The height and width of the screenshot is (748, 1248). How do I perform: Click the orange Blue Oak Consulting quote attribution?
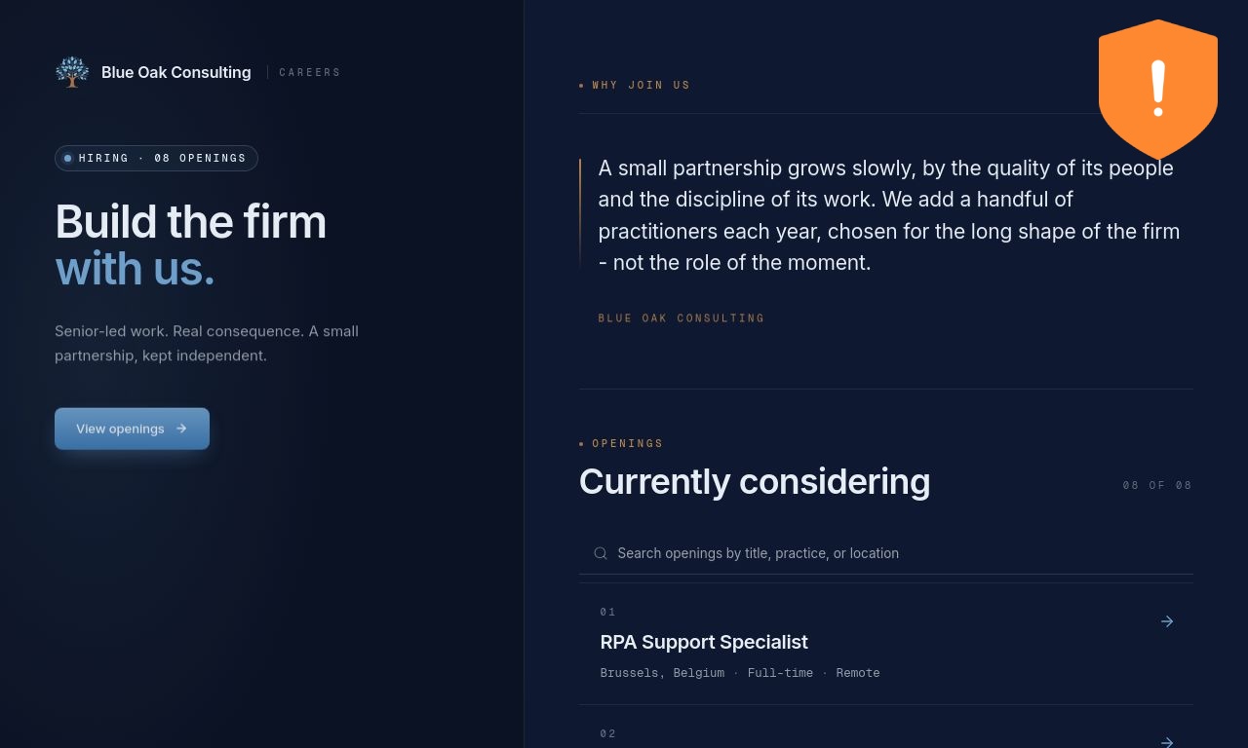(x=682, y=318)
